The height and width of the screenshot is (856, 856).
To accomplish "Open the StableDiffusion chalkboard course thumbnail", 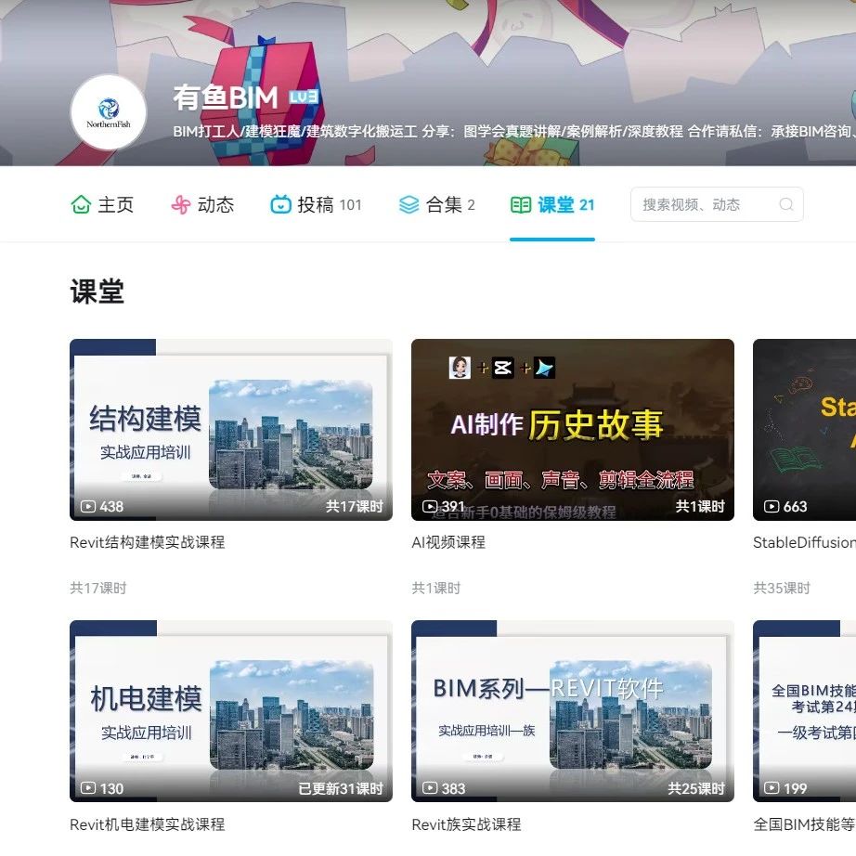I will pyautogui.click(x=805, y=430).
